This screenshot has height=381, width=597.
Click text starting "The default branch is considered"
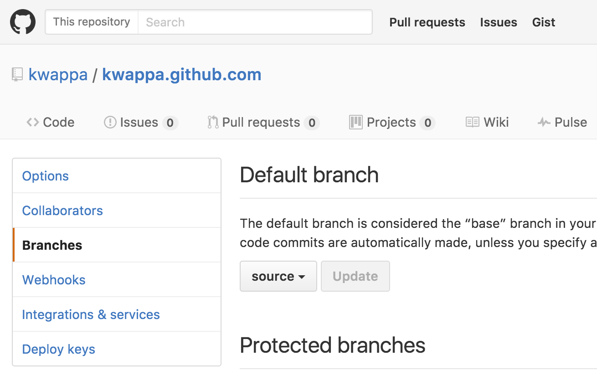[418, 233]
